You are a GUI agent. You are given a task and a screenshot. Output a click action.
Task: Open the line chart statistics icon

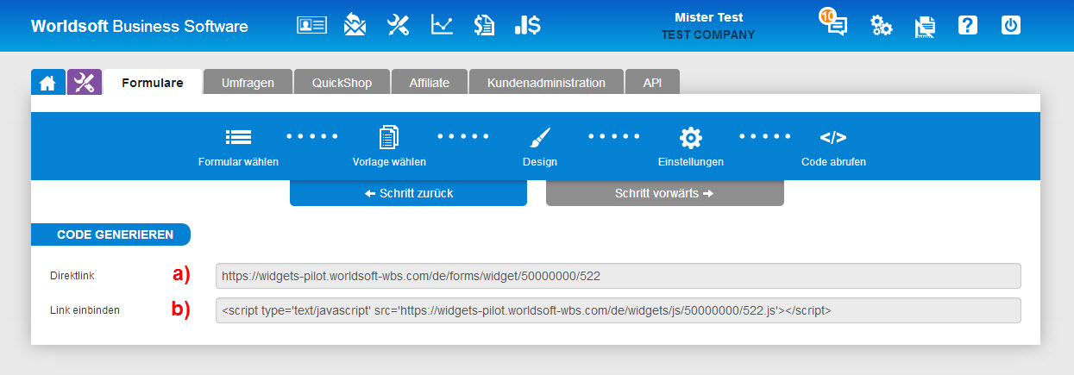(x=442, y=25)
